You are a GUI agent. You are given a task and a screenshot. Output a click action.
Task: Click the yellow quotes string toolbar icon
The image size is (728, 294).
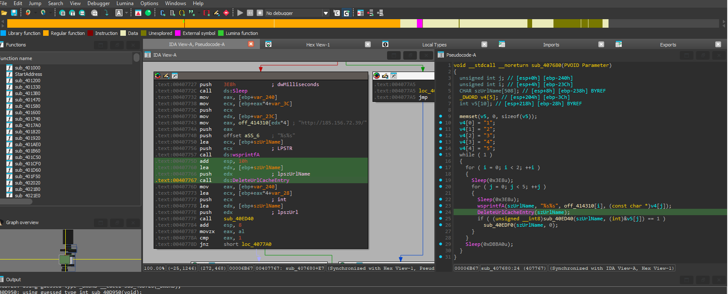click(x=182, y=13)
